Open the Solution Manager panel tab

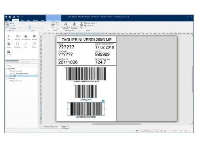pos(12,62)
